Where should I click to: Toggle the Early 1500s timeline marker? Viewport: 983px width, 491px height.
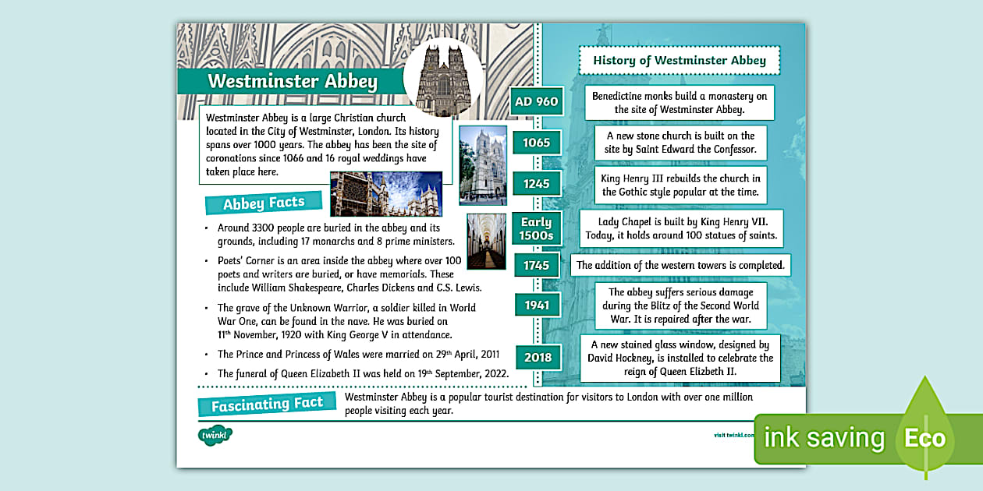536,228
